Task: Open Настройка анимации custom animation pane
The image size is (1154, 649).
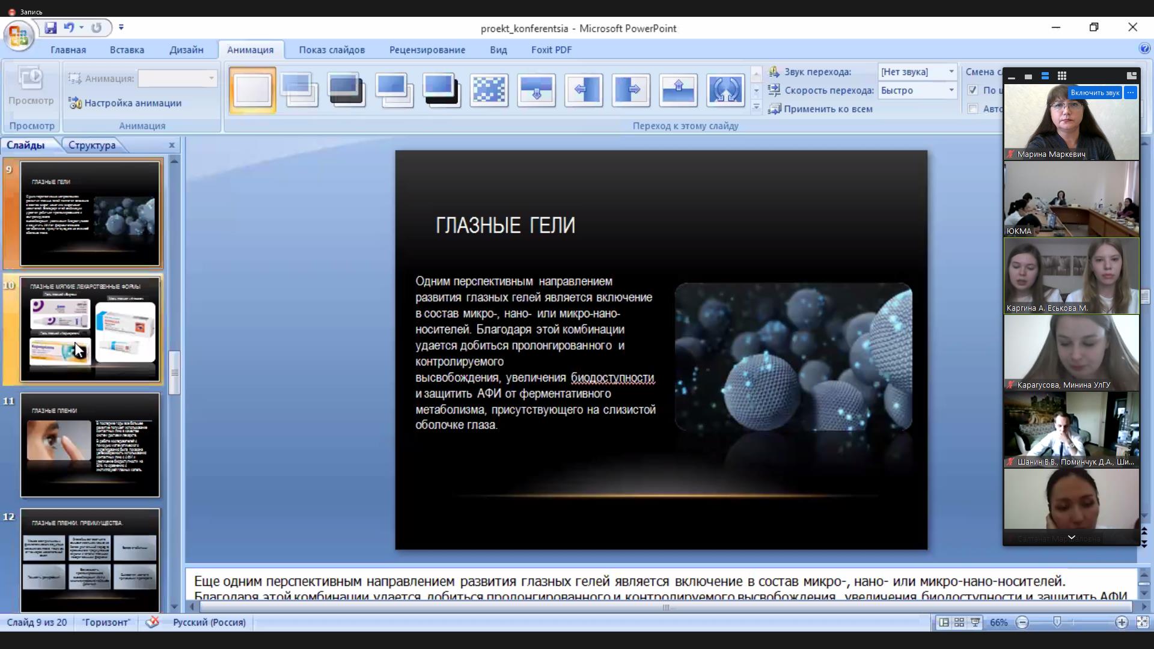Action: point(125,103)
